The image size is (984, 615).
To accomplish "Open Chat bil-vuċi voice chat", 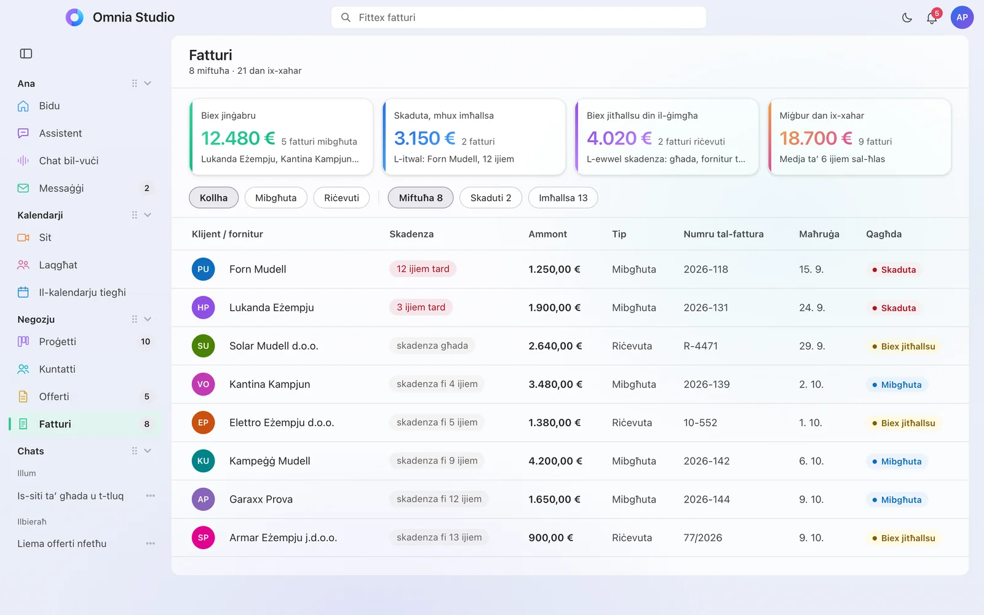I will click(84, 161).
